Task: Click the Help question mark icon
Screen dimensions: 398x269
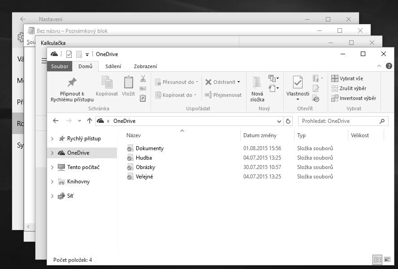Action: pos(389,66)
